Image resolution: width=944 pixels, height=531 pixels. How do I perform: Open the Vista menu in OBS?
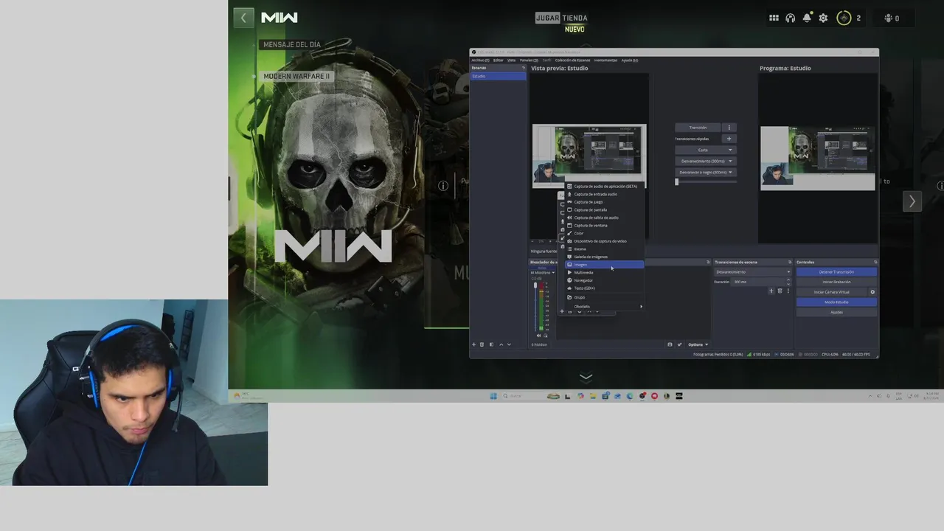click(511, 60)
